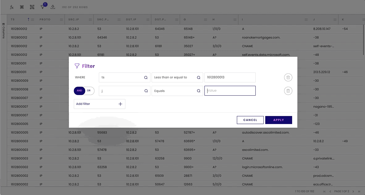Focus the empty Value input field
The image size is (365, 195).
[230, 91]
